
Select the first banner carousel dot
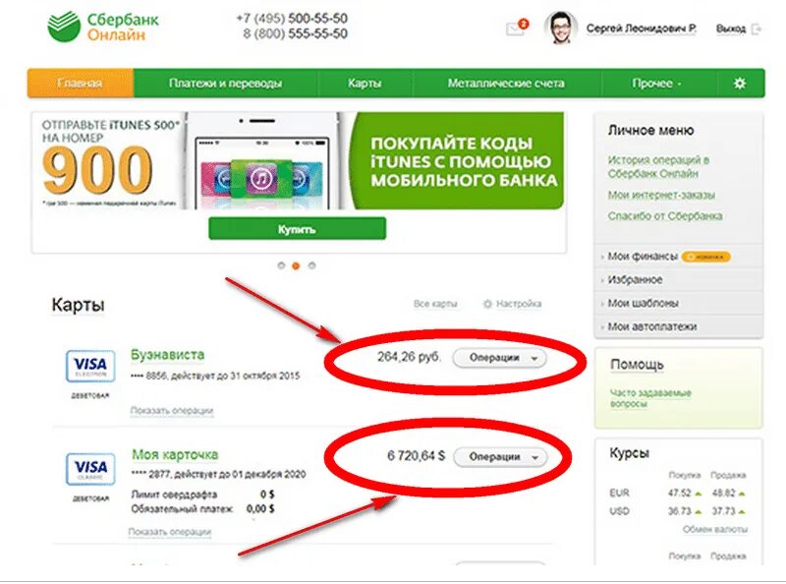point(281,265)
